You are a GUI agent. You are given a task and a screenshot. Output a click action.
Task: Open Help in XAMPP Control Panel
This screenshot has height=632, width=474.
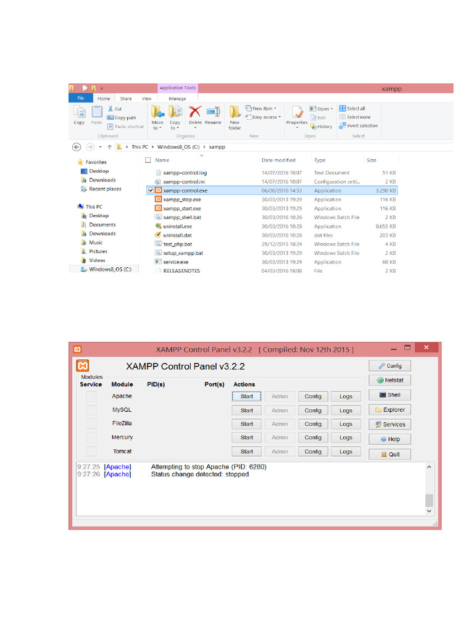coord(390,439)
